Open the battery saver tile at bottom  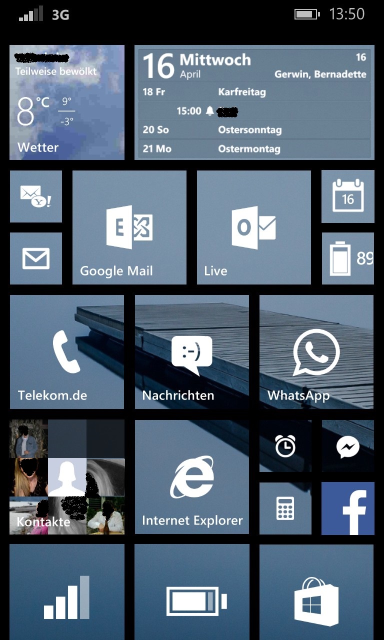pos(192,592)
